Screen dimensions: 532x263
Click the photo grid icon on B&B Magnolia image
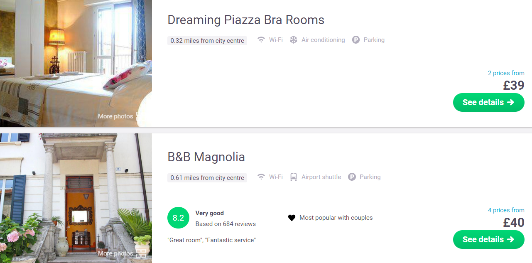point(141,253)
